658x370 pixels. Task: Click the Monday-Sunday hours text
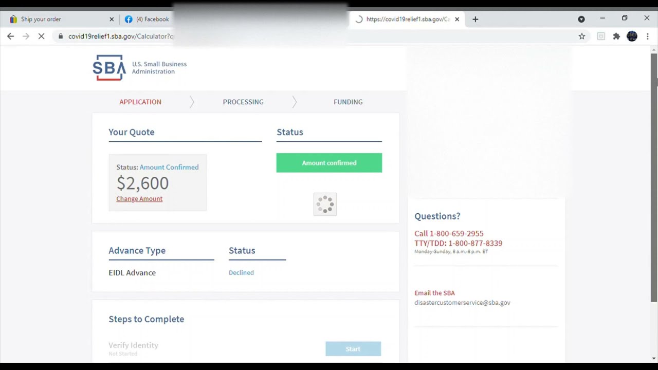pyautogui.click(x=451, y=252)
